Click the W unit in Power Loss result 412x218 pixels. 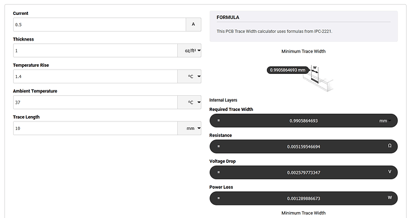tap(390, 198)
